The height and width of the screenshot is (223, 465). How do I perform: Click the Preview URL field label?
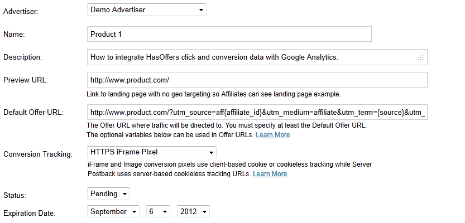point(26,80)
